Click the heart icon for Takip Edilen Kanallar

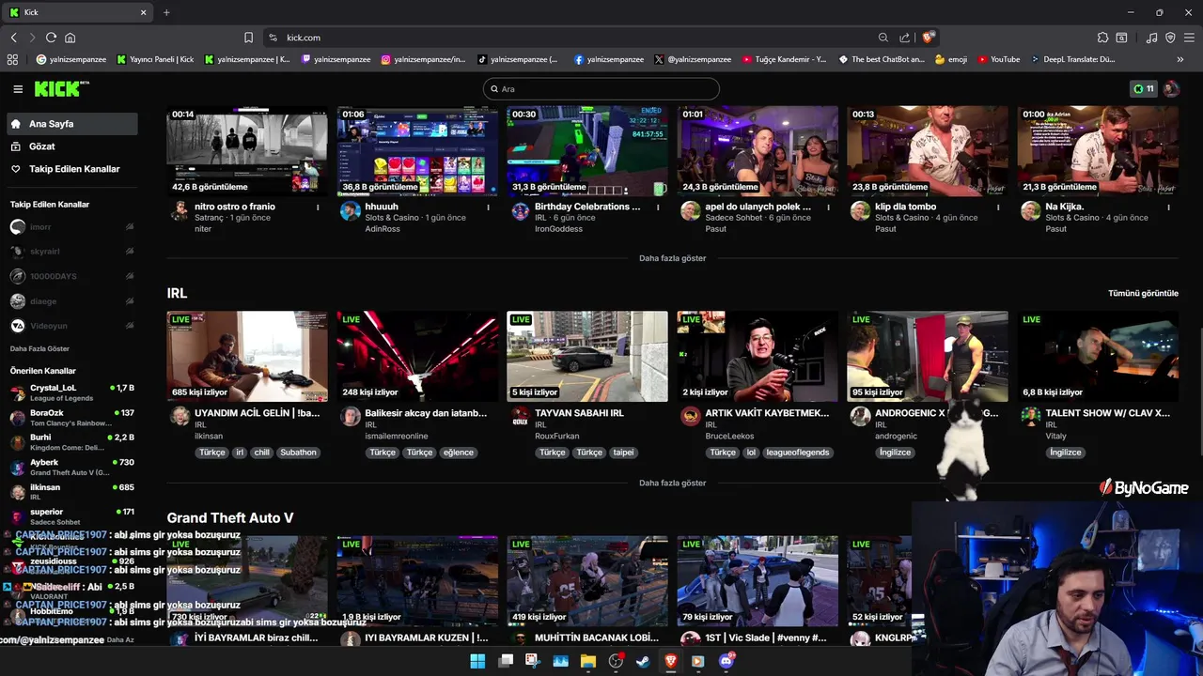pos(16,169)
